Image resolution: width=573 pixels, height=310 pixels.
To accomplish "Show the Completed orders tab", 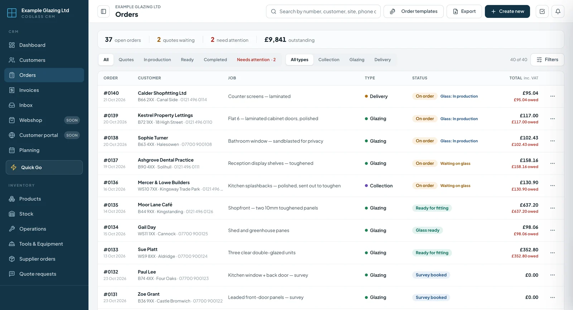I will pos(215,60).
